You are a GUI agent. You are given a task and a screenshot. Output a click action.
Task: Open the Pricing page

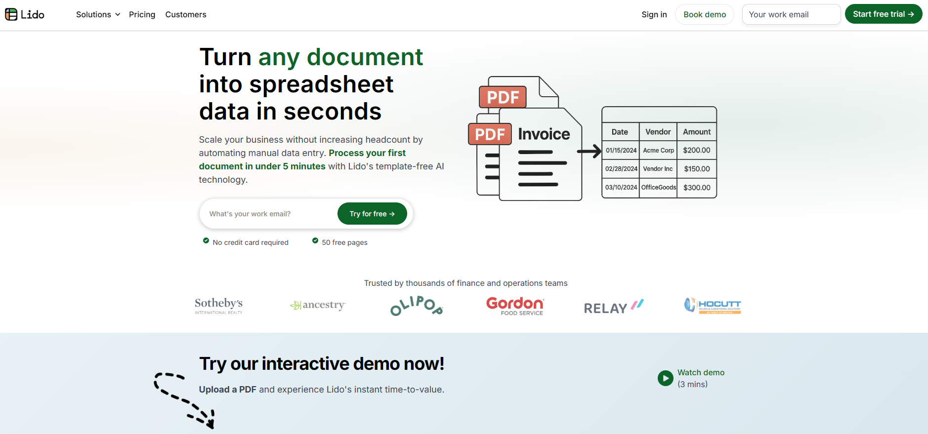point(142,14)
